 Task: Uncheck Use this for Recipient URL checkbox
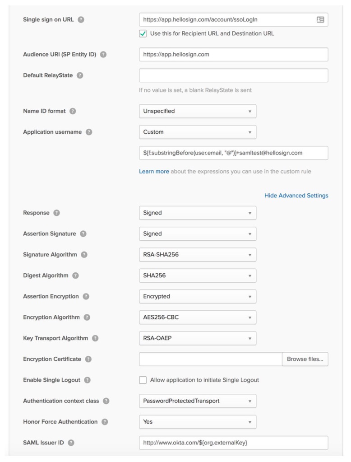[143, 33]
